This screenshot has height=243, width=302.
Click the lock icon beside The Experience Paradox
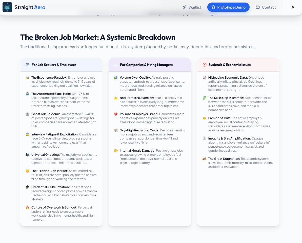(x=27, y=77)
